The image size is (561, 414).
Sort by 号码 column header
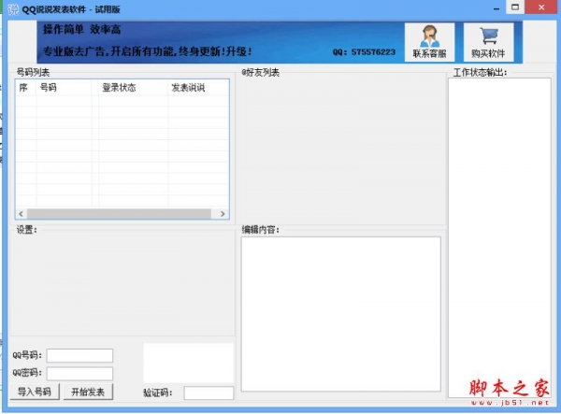point(64,88)
